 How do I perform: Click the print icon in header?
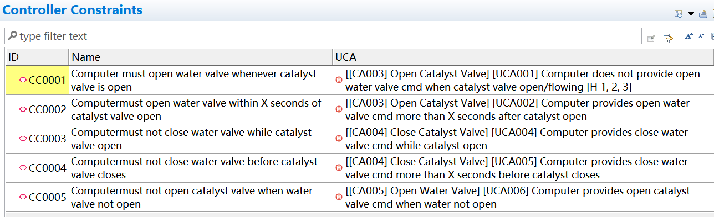pyautogui.click(x=702, y=13)
